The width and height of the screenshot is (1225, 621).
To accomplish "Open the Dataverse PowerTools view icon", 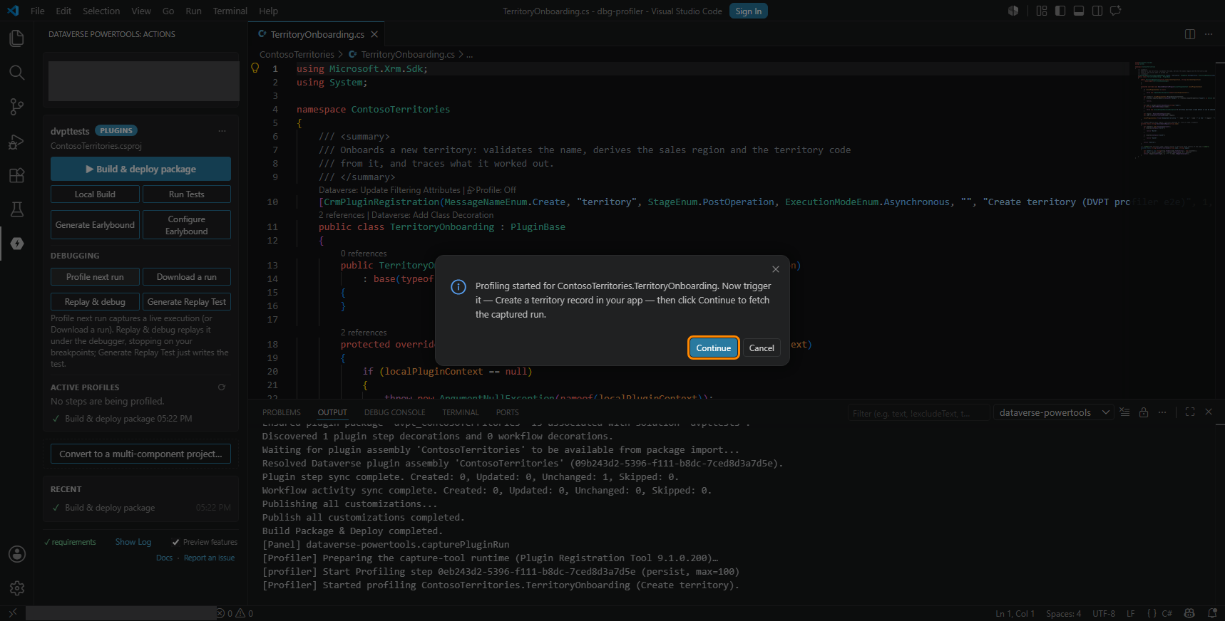I will click(x=16, y=244).
